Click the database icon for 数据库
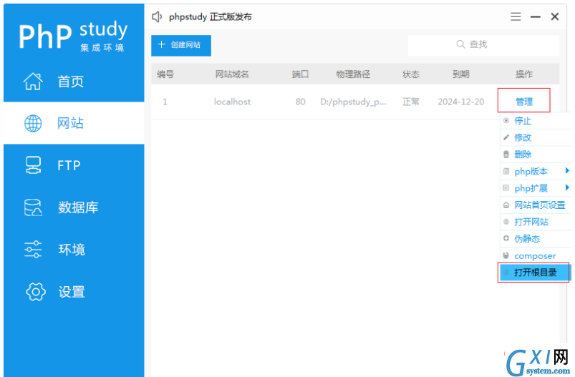The image size is (575, 377). [33, 207]
